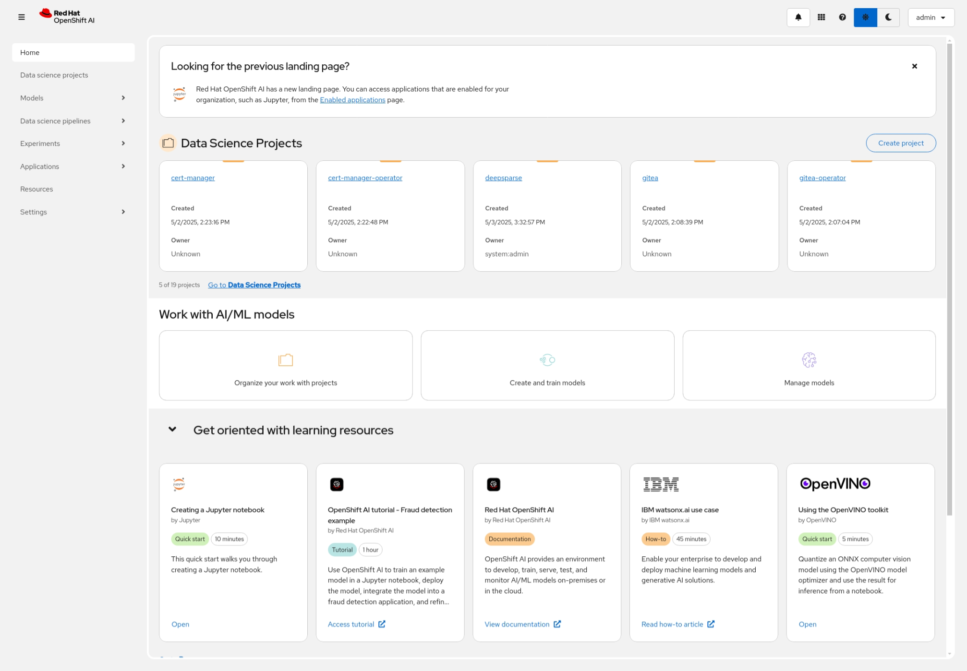Click the page vertical scrollbar
This screenshot has width=967, height=671.
(949, 278)
